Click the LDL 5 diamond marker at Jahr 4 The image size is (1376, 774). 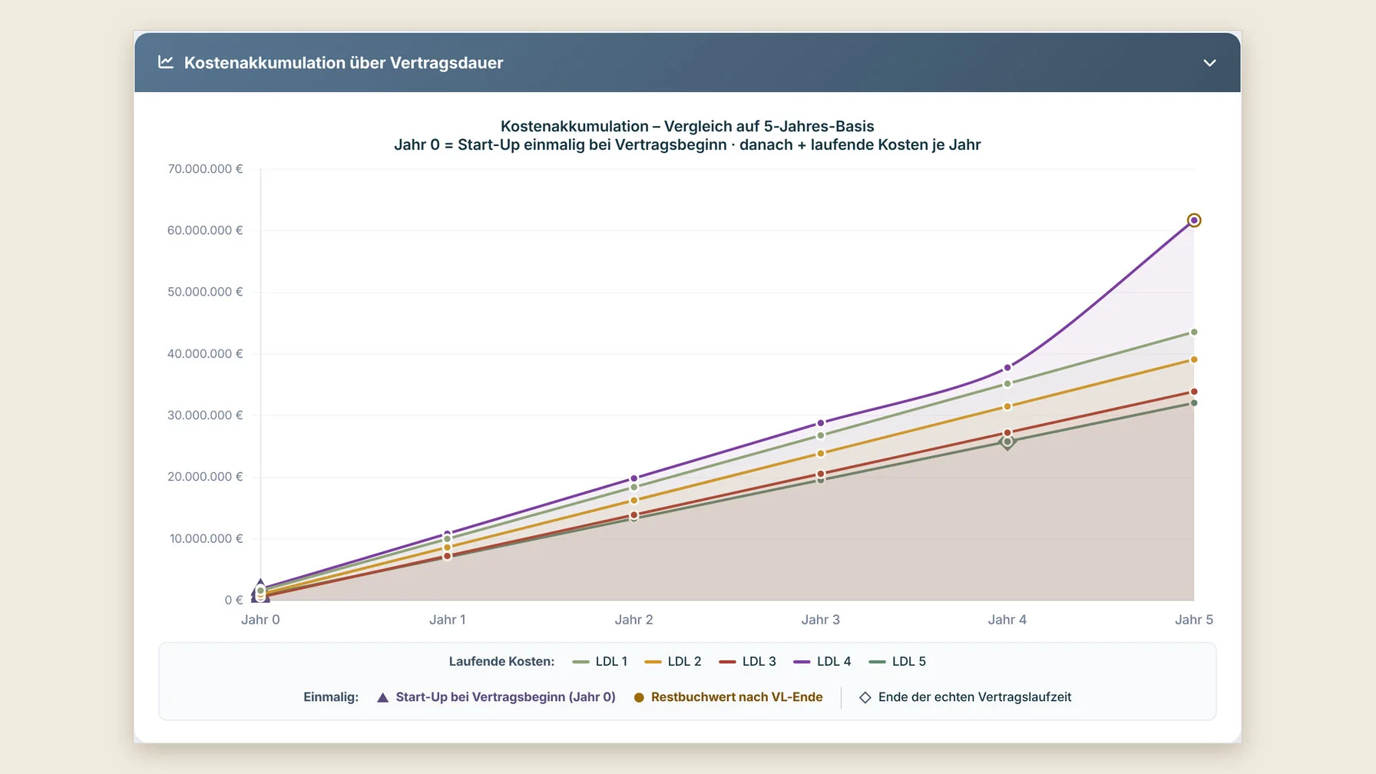point(1007,442)
